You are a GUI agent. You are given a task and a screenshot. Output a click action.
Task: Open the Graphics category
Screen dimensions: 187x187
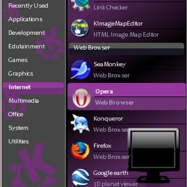21,73
